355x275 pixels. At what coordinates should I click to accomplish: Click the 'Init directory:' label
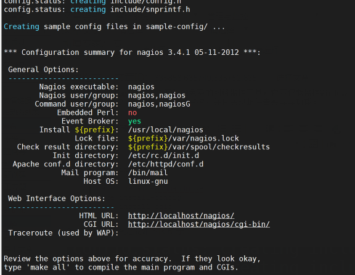tap(86, 155)
